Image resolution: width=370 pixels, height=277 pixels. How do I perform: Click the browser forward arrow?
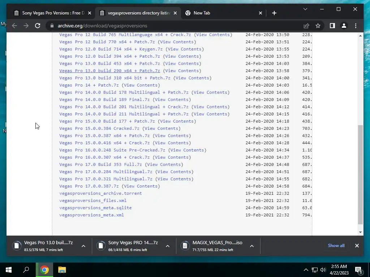click(26, 26)
